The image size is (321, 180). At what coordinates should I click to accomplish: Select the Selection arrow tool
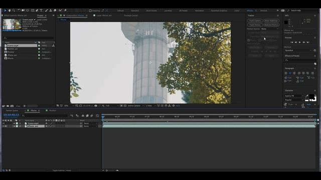click(6, 10)
